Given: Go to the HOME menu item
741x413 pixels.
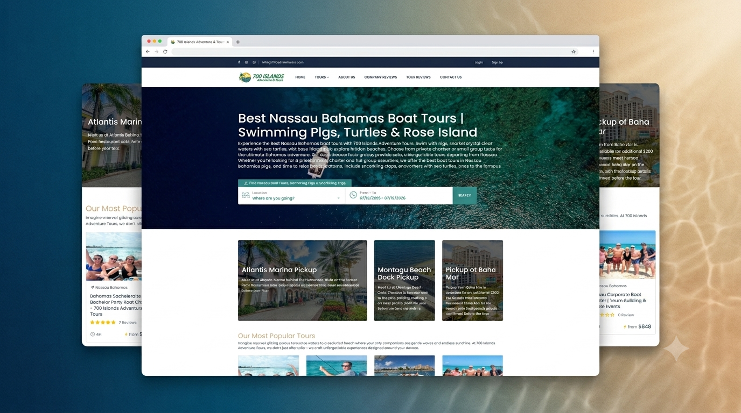Looking at the screenshot, I should 300,77.
